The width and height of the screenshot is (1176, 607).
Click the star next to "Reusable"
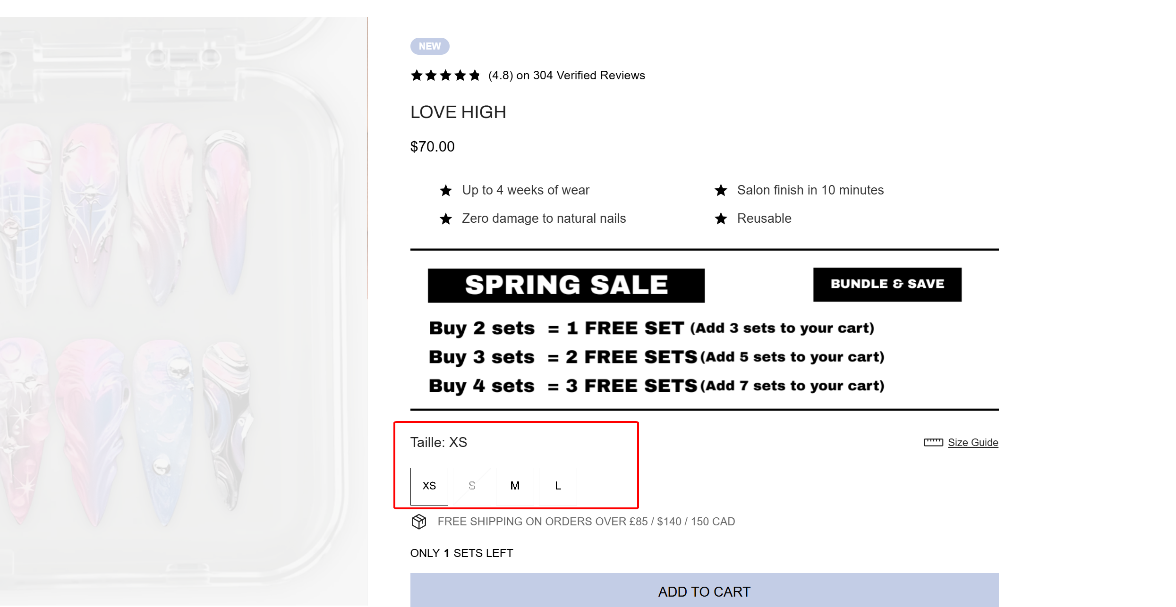(721, 219)
